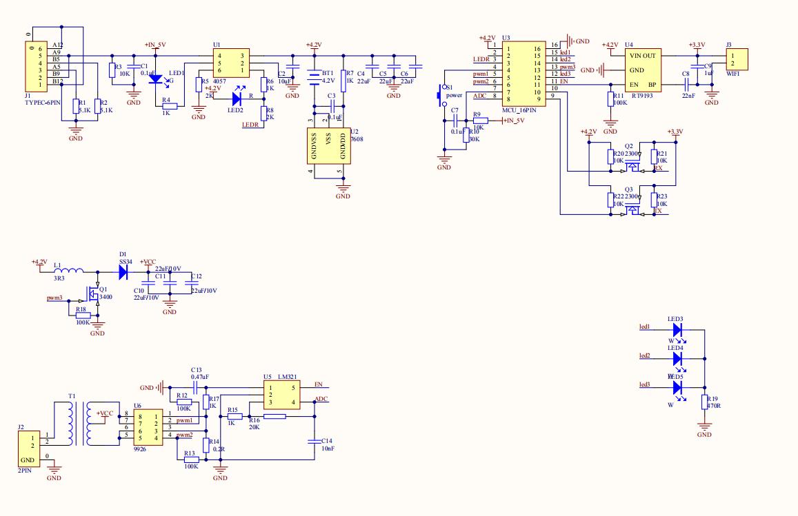Select the J3 WIFI connector
This screenshot has height=516, width=798.
pos(737,59)
